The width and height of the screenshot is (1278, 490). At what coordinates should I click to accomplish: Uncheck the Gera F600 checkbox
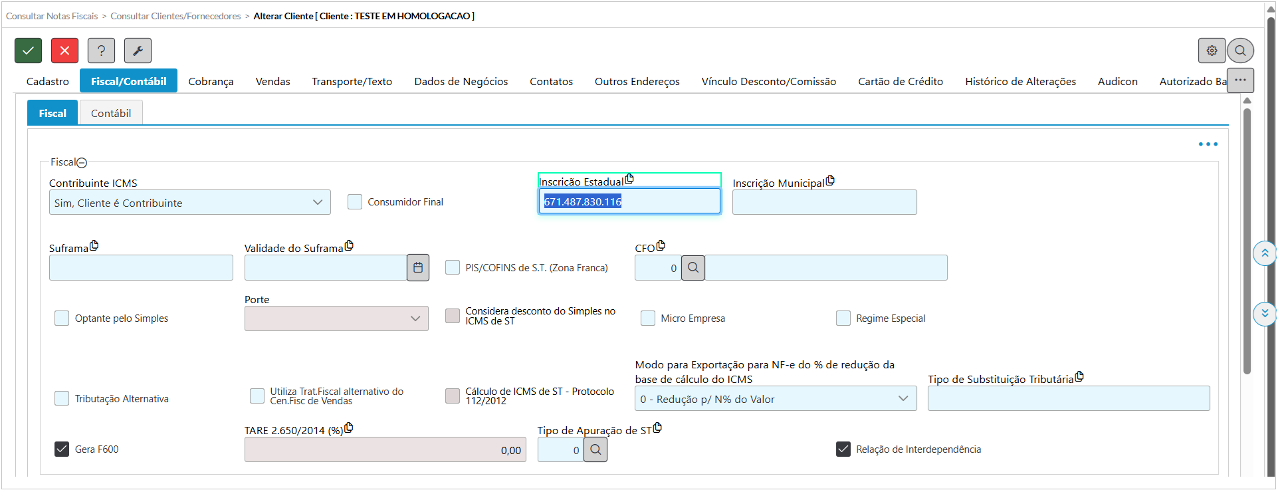62,449
